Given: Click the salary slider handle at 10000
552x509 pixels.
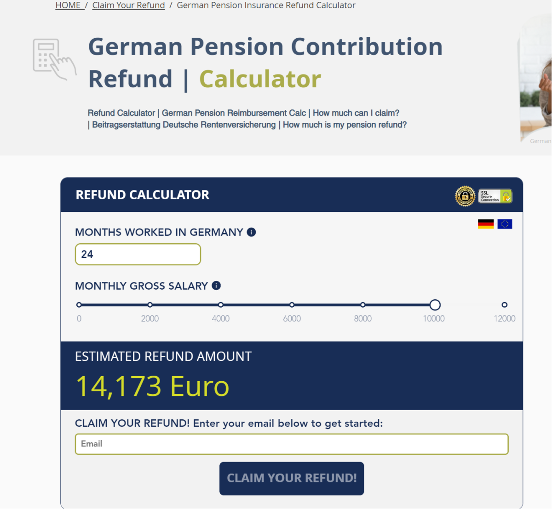Looking at the screenshot, I should pos(435,305).
